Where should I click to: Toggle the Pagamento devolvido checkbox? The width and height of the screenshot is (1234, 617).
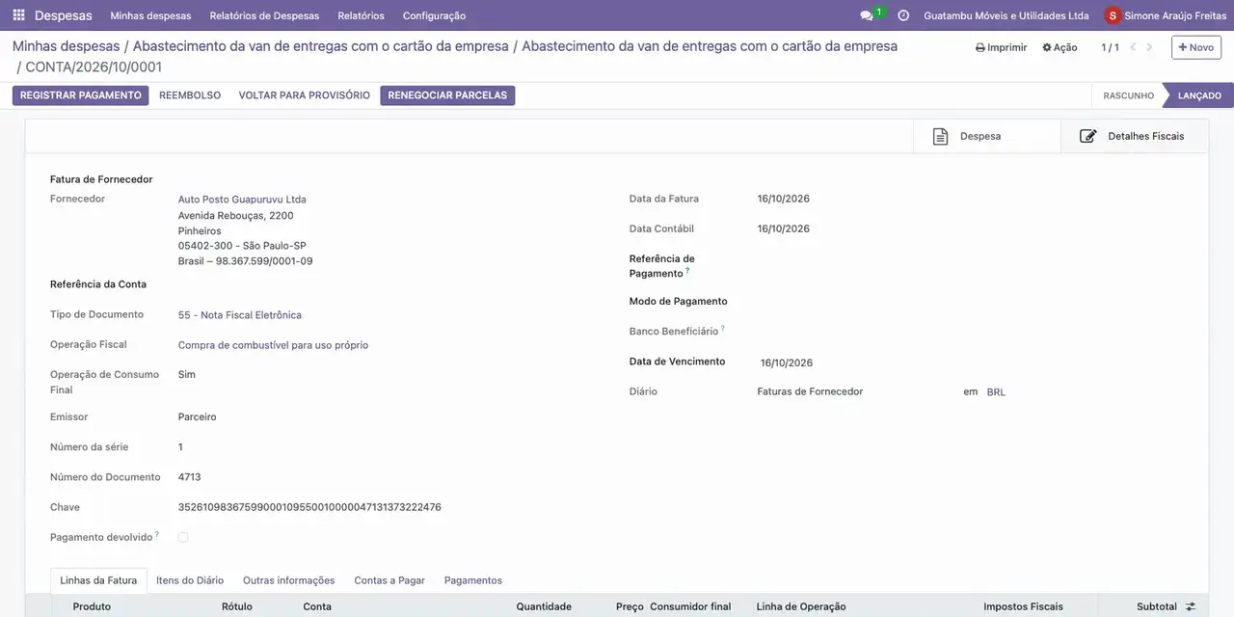[183, 537]
